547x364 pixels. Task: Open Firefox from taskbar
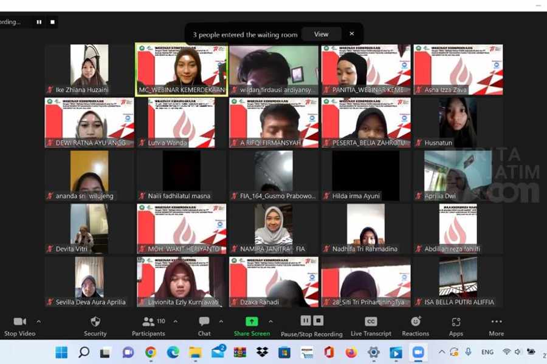click(x=351, y=352)
